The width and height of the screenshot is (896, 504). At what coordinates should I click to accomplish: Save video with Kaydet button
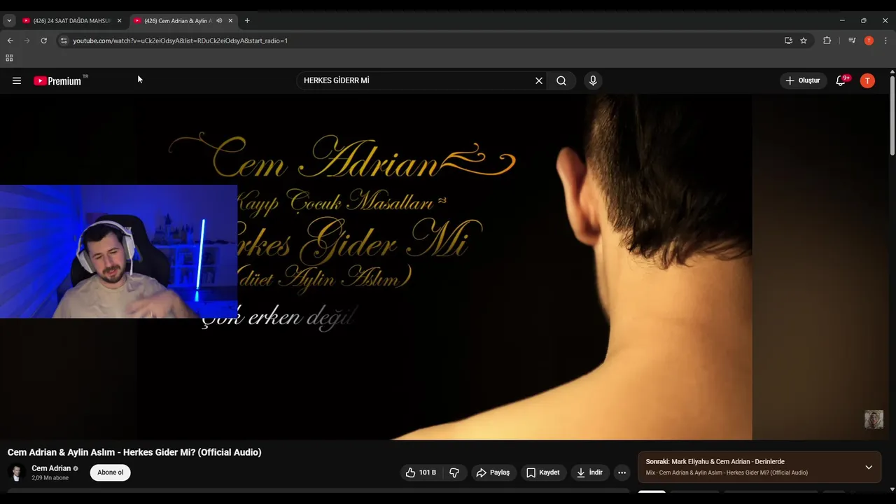coord(543,472)
